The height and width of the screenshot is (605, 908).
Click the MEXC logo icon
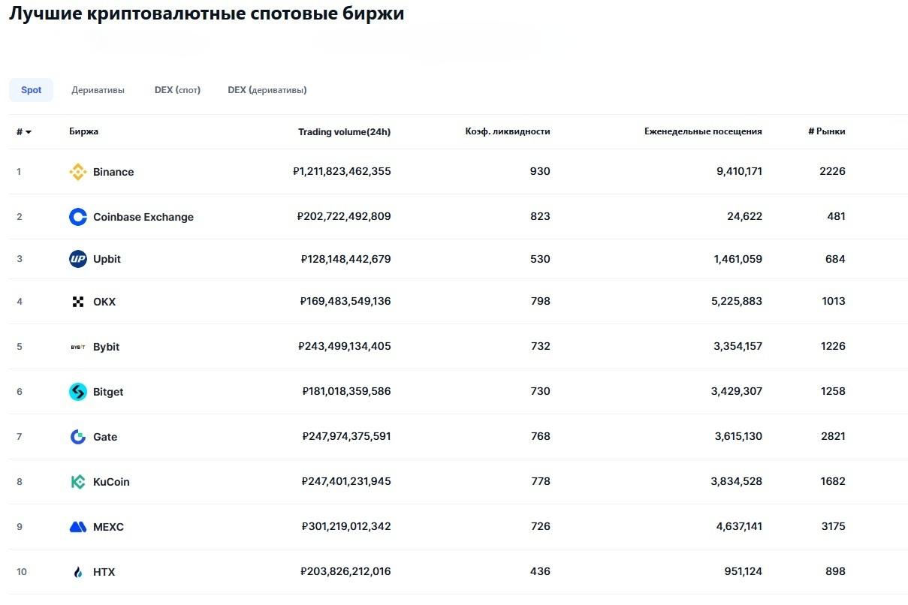pyautogui.click(x=77, y=527)
